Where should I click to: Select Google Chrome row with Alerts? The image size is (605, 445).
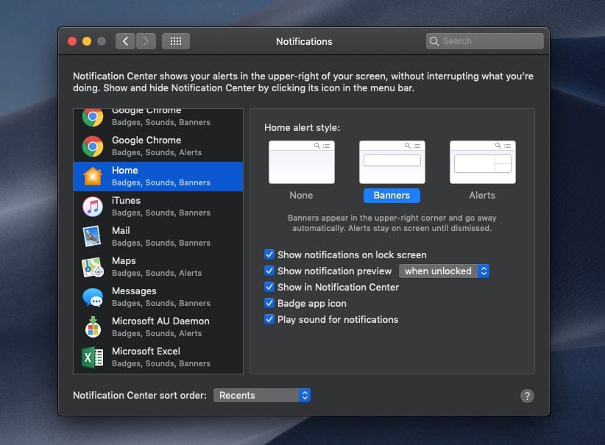point(158,146)
